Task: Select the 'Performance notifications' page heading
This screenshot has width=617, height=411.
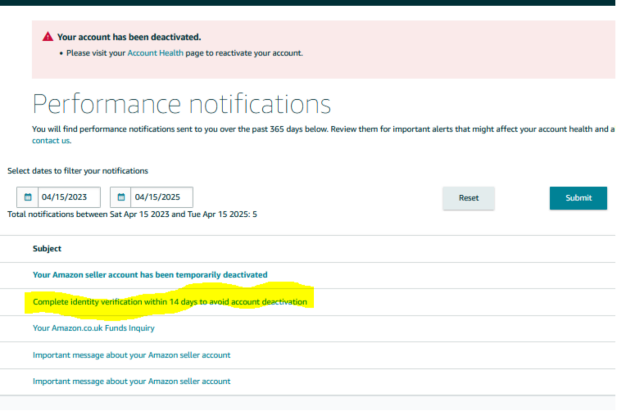Action: [x=182, y=103]
